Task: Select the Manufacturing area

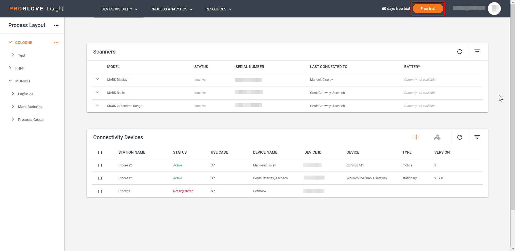Action: (30, 107)
